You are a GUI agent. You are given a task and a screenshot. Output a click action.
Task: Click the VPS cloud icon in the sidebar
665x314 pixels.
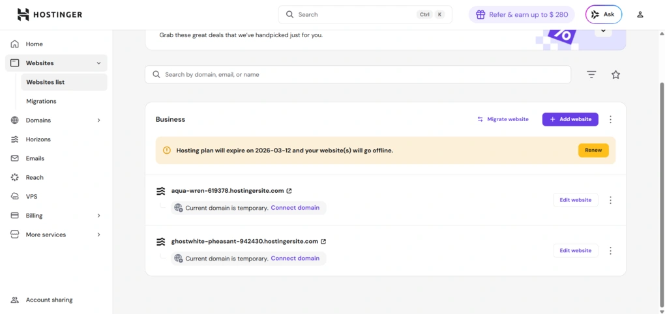point(15,197)
